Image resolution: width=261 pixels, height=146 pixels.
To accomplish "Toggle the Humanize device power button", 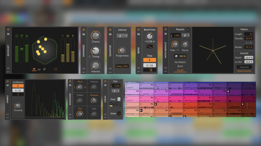I will 84,30.
